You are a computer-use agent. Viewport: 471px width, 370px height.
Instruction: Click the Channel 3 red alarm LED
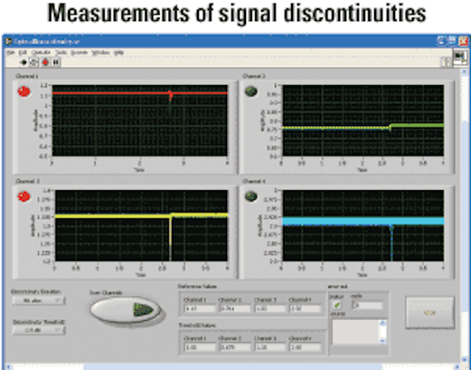(24, 197)
